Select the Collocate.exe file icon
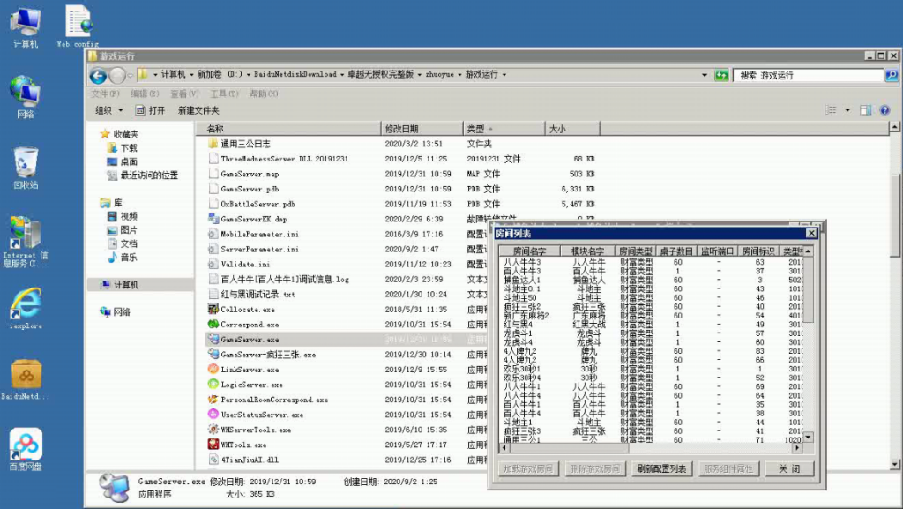Viewport: 903px width, 509px height. (213, 310)
